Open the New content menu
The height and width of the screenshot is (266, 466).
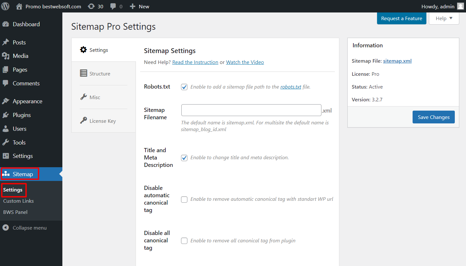tap(139, 6)
